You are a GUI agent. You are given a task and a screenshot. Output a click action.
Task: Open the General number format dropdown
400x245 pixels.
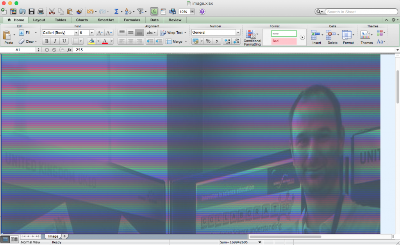(238, 32)
